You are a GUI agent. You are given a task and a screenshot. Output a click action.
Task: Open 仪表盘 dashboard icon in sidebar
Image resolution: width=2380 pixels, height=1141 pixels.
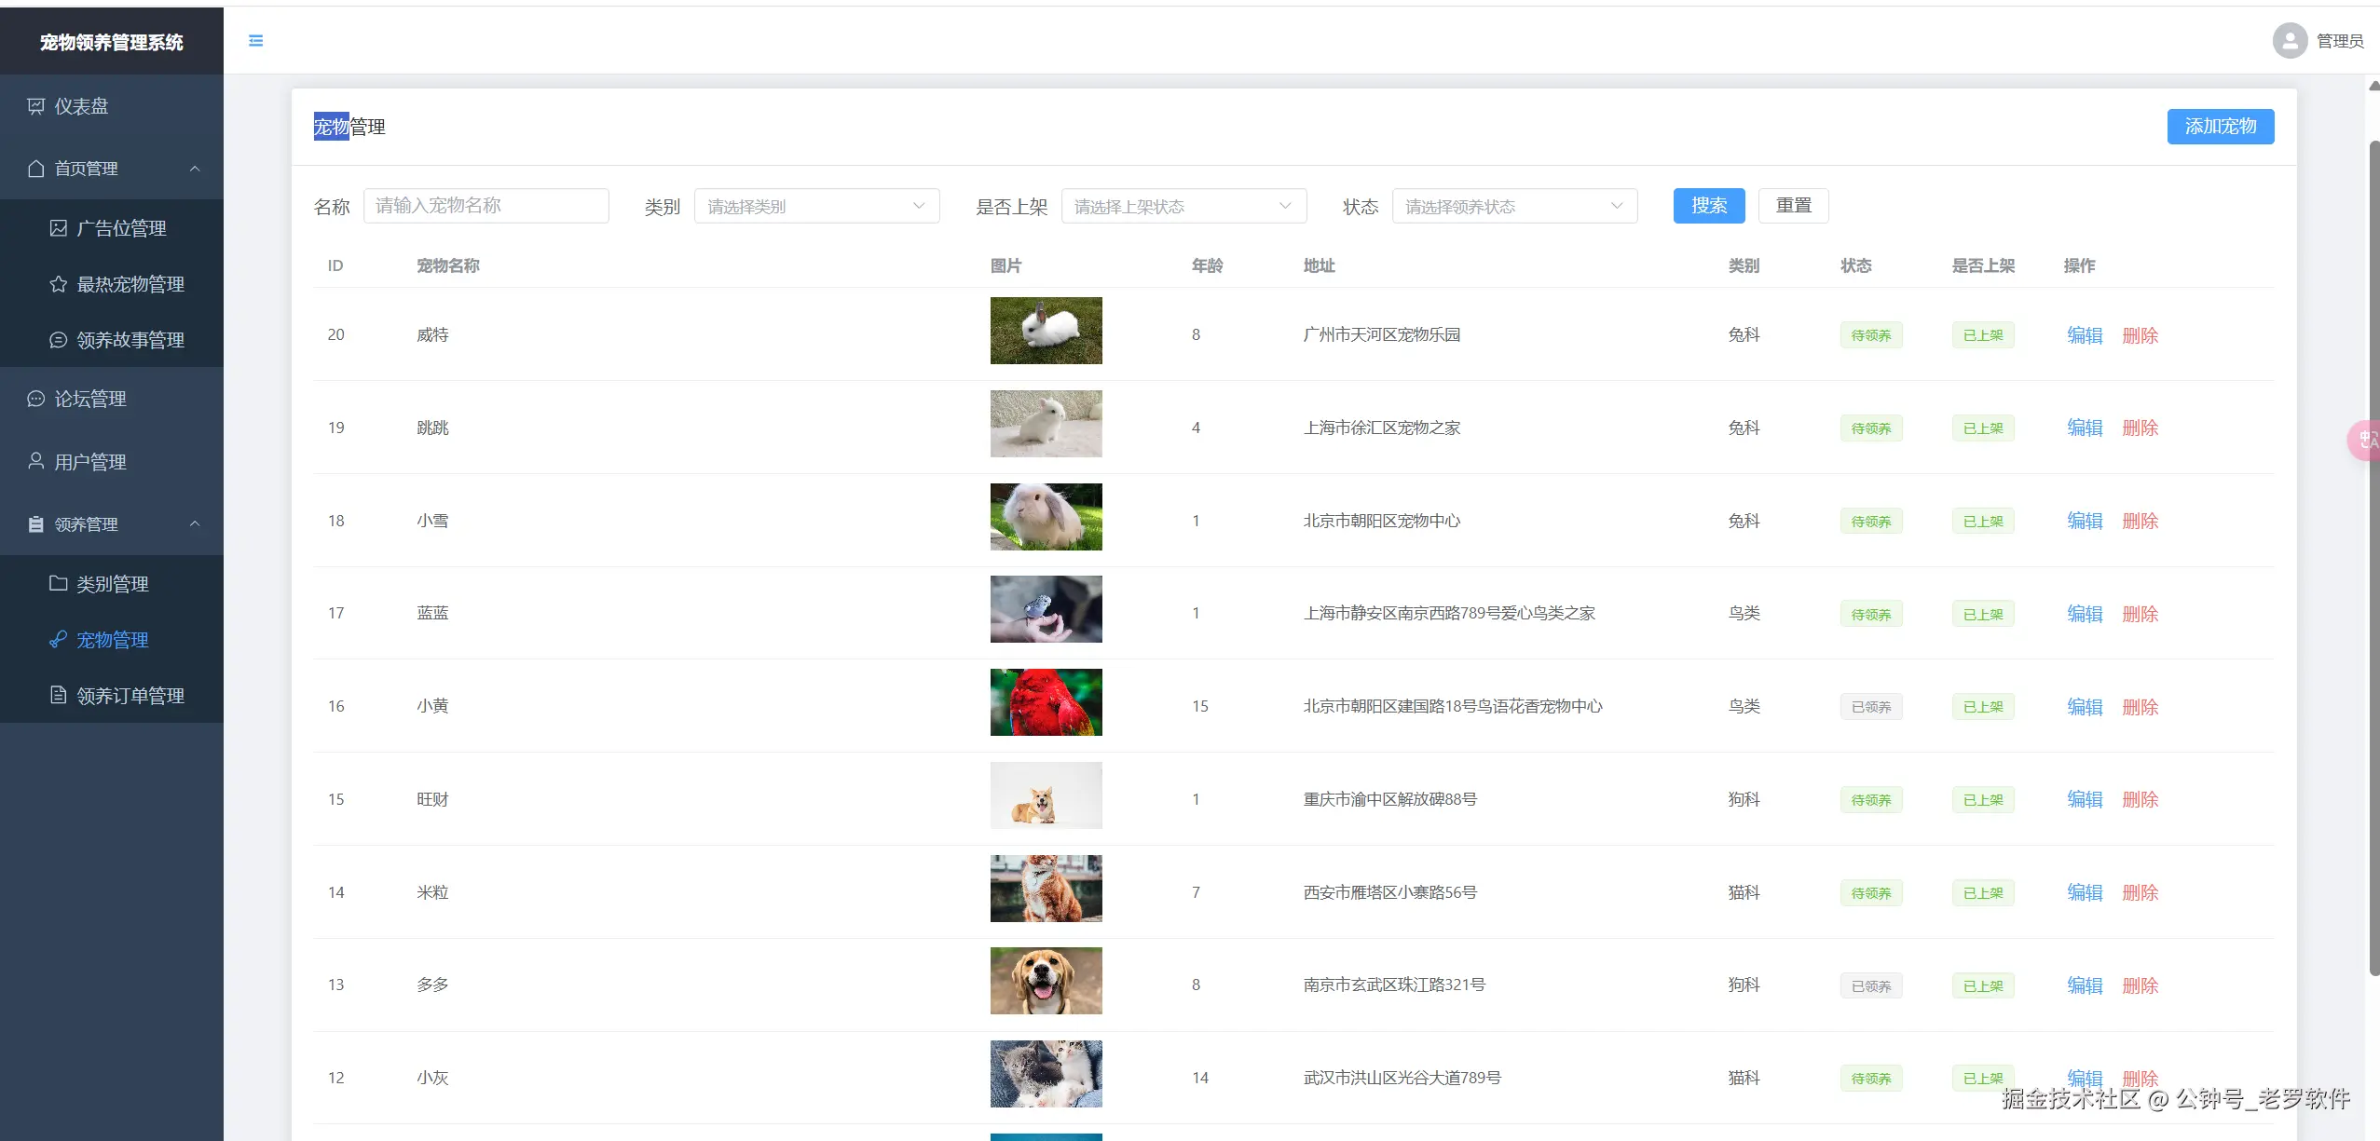pos(36,106)
